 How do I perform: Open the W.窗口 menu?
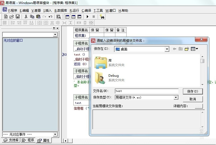tap(111, 11)
